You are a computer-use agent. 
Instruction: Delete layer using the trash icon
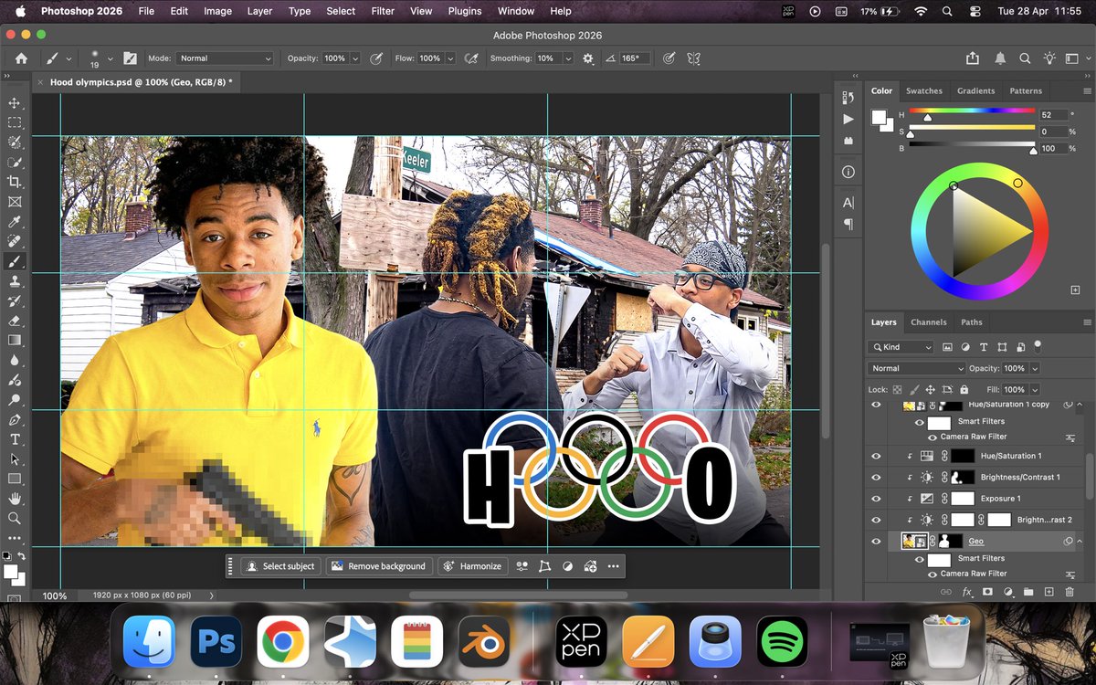tap(1070, 592)
